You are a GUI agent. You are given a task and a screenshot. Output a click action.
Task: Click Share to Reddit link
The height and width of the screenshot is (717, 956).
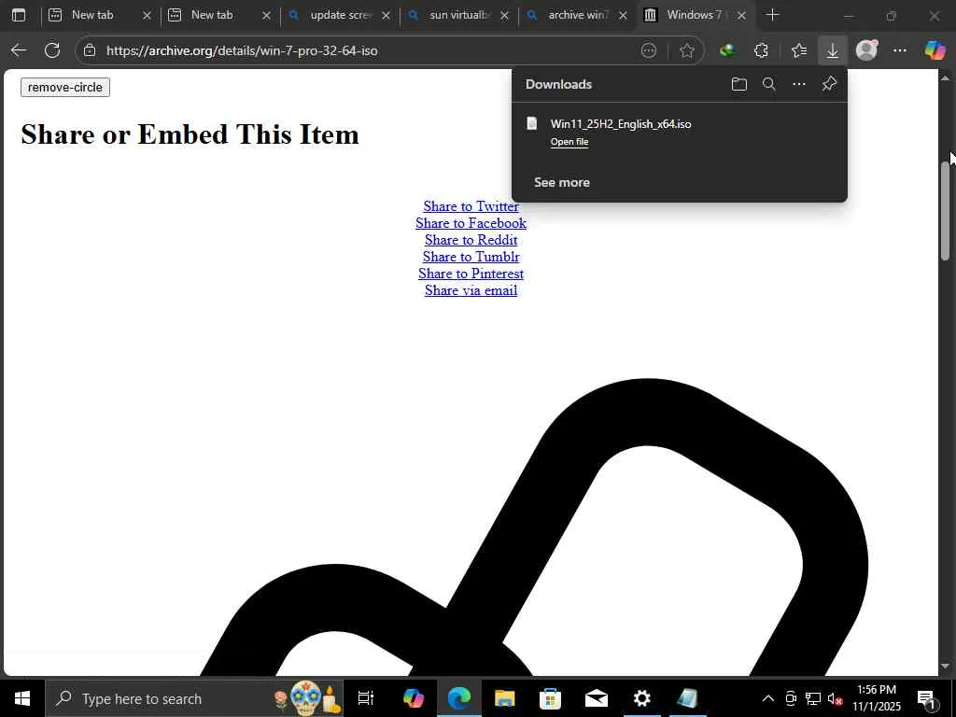[471, 240]
